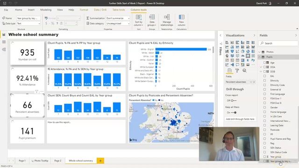This screenshot has height=168, width=299.
Task: Select line chart visual
Action: (x=227, y=47)
